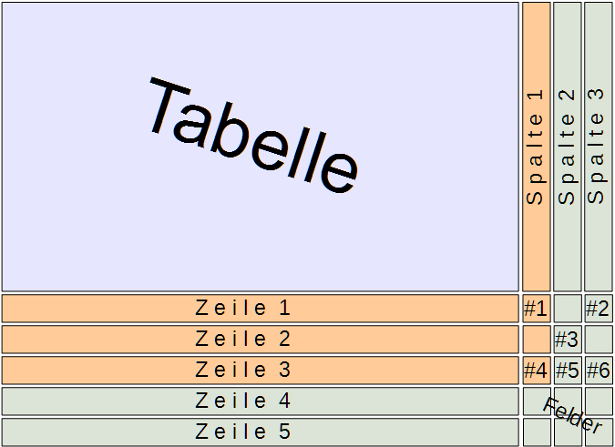This screenshot has height=447, width=615.
Task: Click the Zeile 2 row header
Action: point(260,340)
